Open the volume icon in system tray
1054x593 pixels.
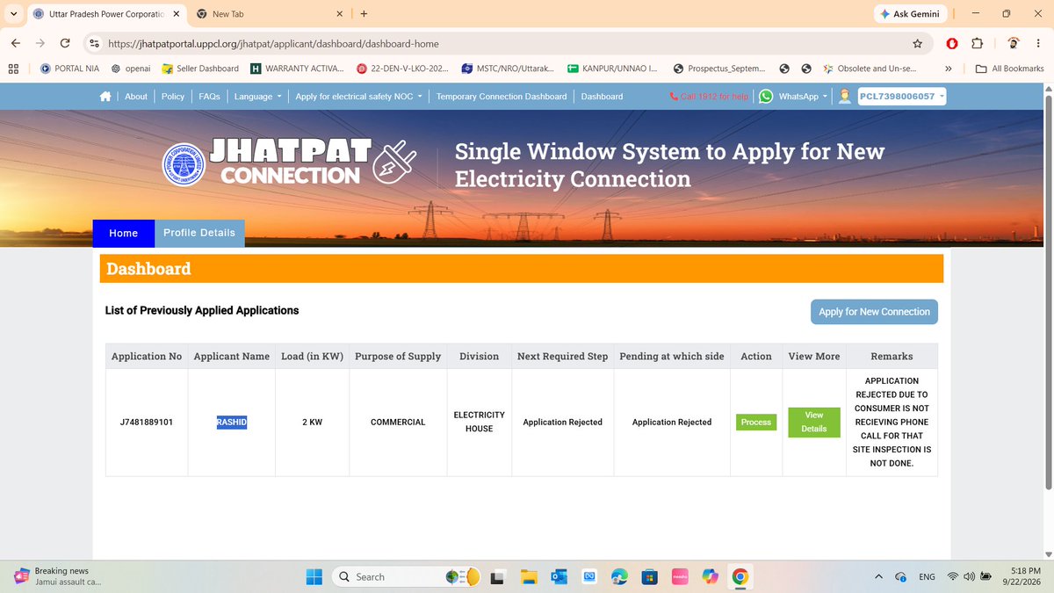(x=971, y=577)
